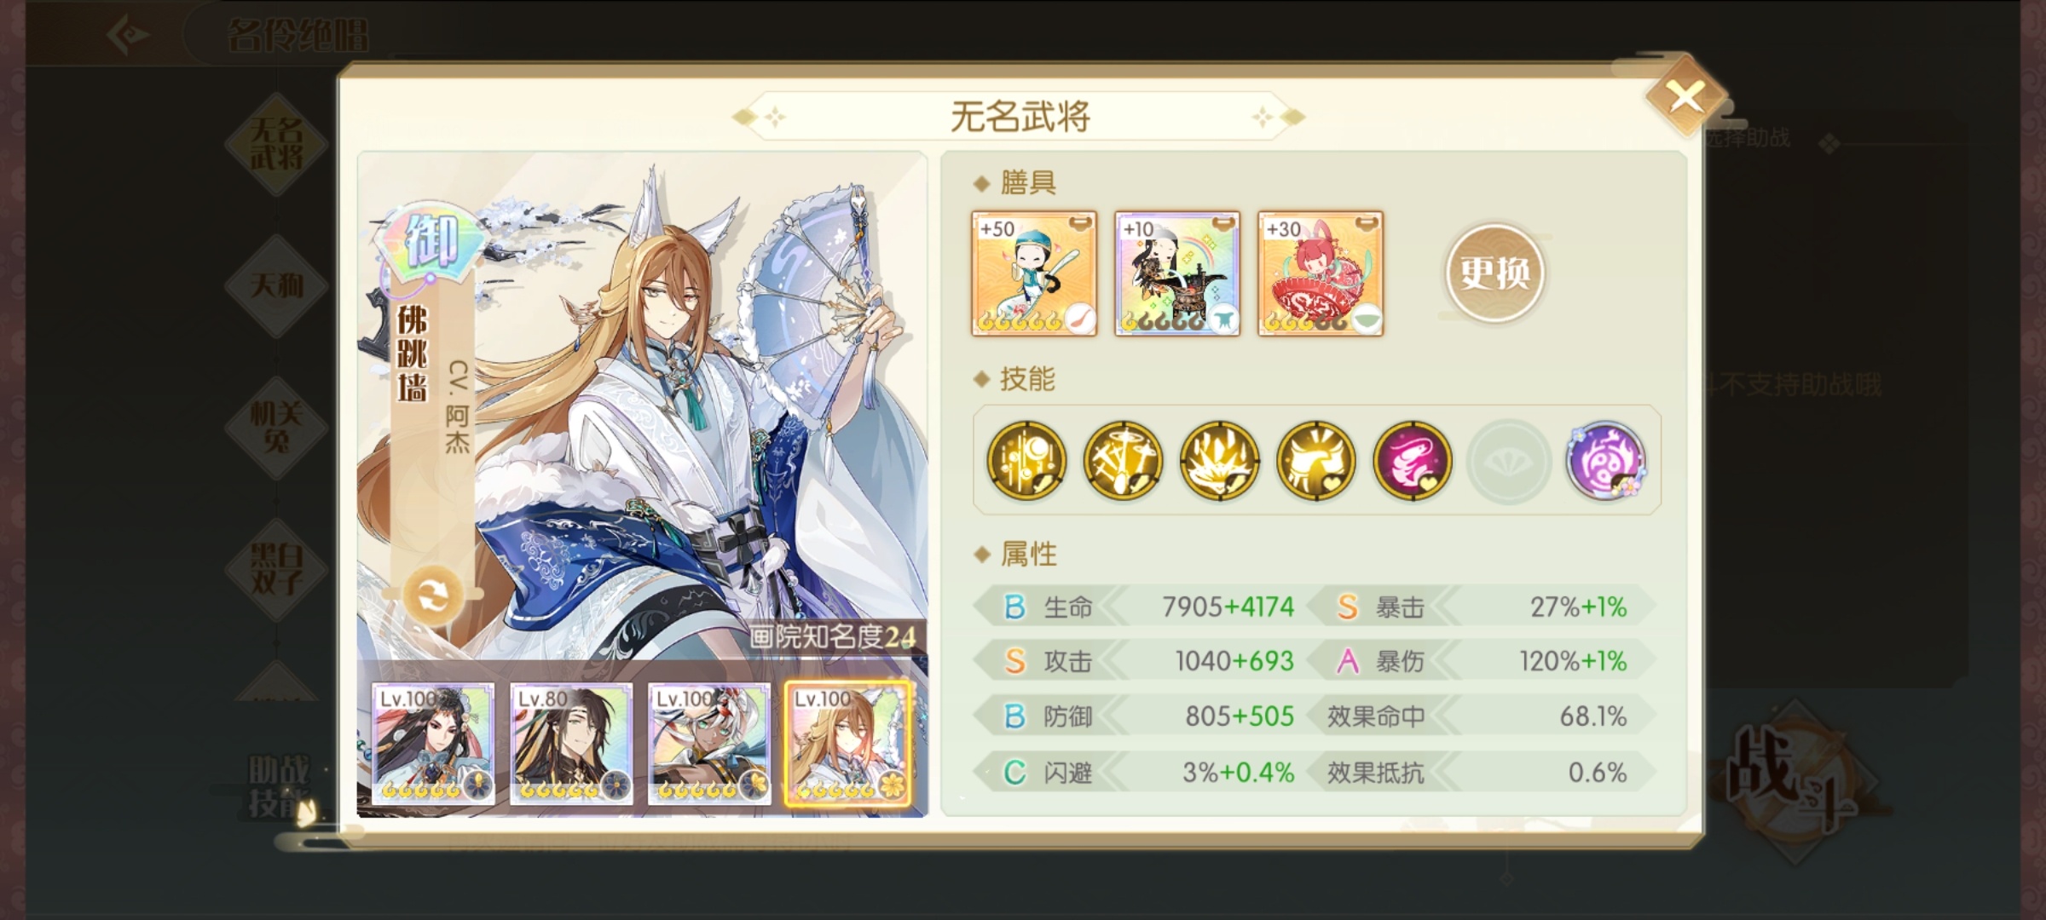
Task: Go back with top-left arrow icon
Action: [x=129, y=35]
